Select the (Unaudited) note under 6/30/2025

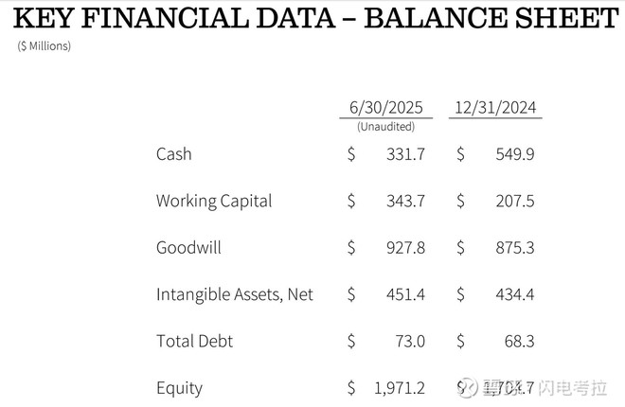pyautogui.click(x=385, y=127)
